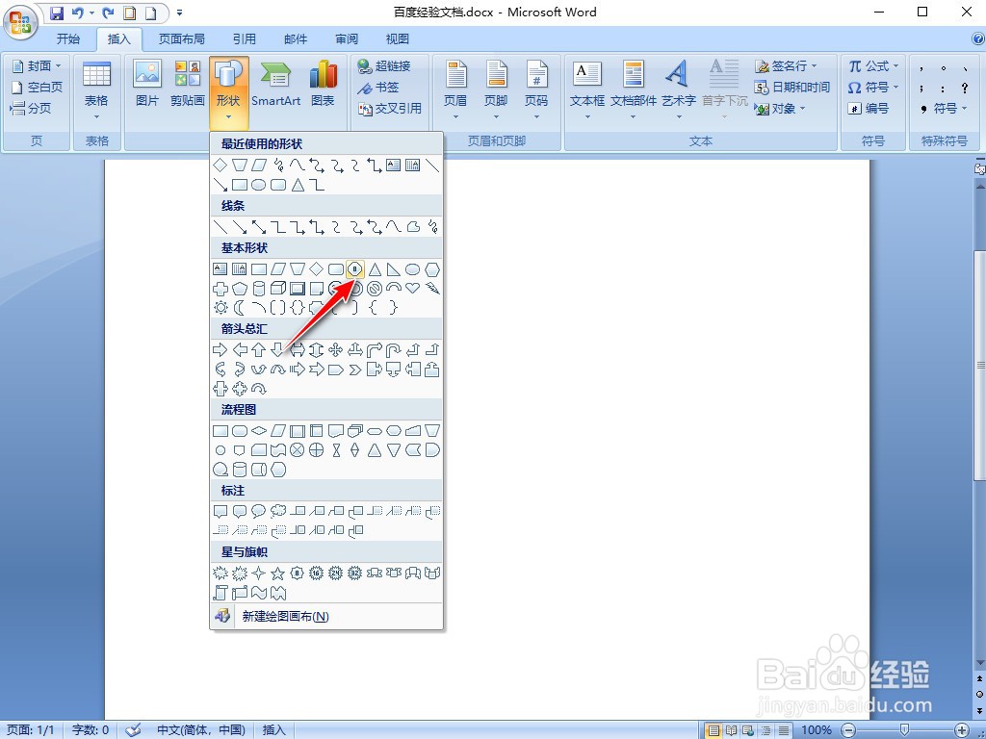This screenshot has height=739, width=986.
Task: Pick the U-turn arrow shape
Action: pyautogui.click(x=394, y=350)
